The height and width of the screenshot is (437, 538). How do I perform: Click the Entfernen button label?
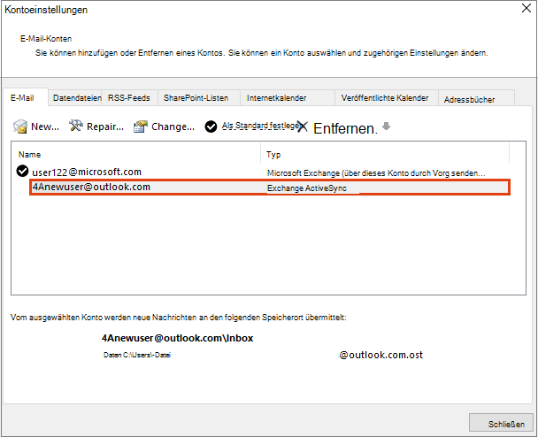tap(345, 128)
